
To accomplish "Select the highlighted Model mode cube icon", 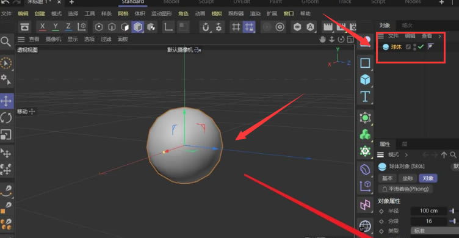I will [x=137, y=27].
